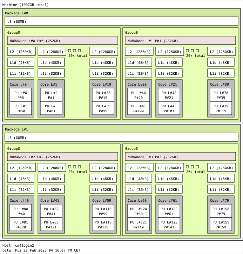Click the Core L#79 label
243x254 pixels.
coord(218,201)
